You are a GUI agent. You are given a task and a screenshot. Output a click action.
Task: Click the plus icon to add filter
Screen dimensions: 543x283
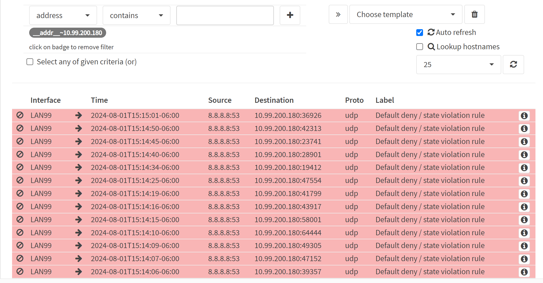coord(290,15)
